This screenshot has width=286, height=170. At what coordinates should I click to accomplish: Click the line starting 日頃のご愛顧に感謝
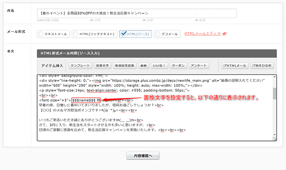click(x=112, y=130)
